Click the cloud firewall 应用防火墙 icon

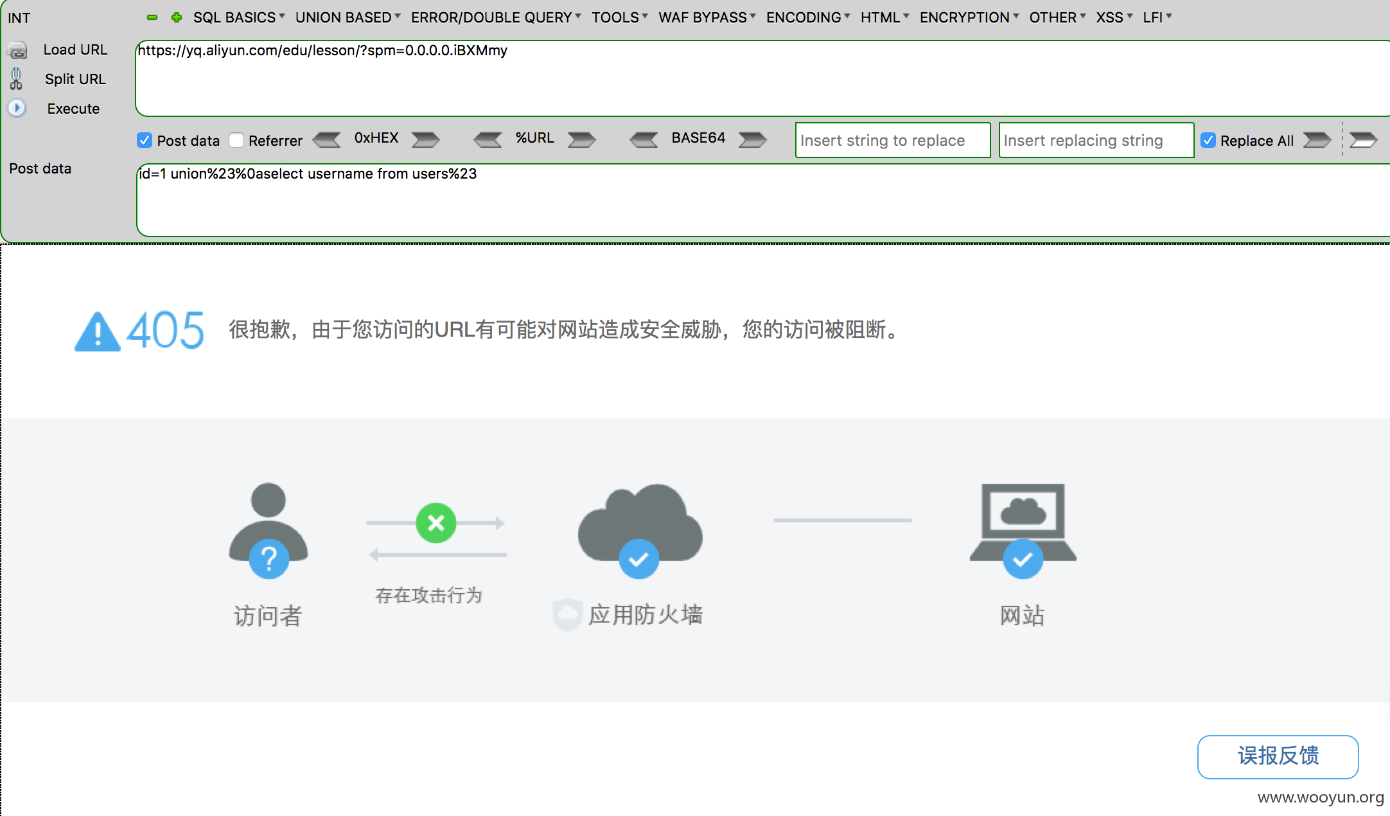coord(640,531)
